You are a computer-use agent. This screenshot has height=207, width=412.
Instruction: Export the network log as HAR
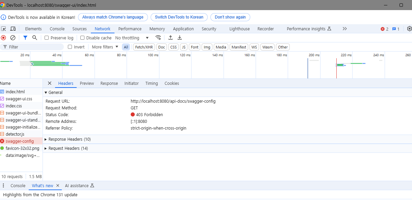click(x=180, y=38)
